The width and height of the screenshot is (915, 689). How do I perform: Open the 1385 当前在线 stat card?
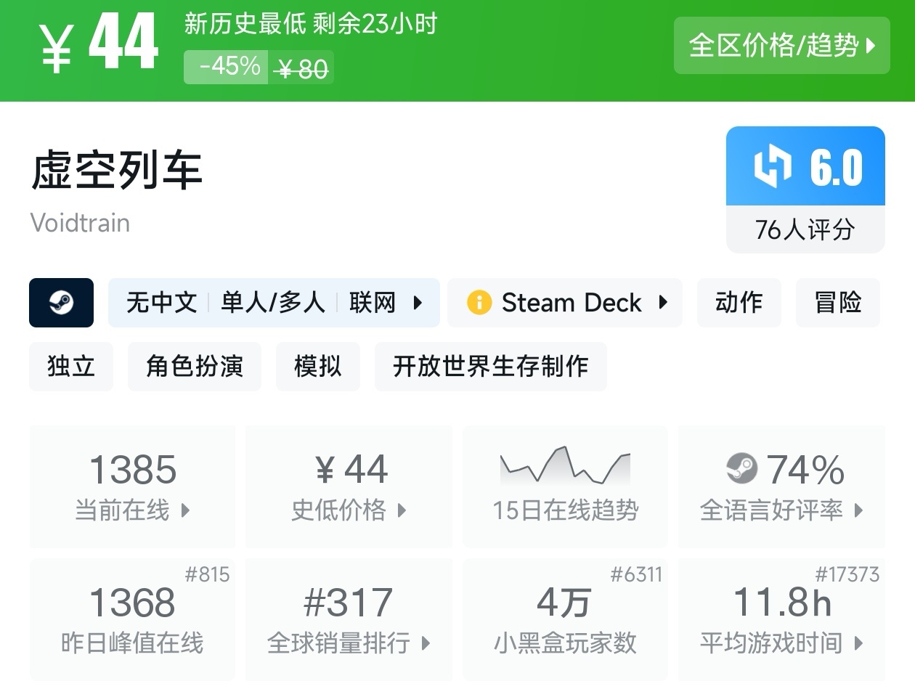click(132, 486)
